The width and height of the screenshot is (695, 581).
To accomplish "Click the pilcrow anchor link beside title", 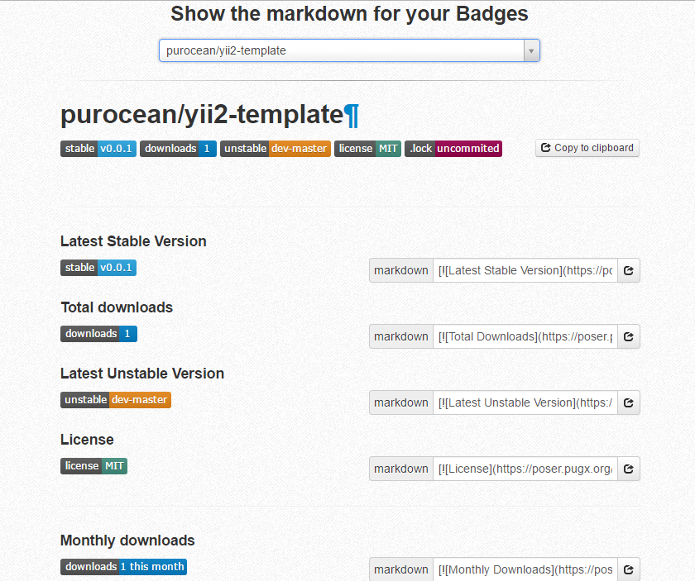I will 352,115.
